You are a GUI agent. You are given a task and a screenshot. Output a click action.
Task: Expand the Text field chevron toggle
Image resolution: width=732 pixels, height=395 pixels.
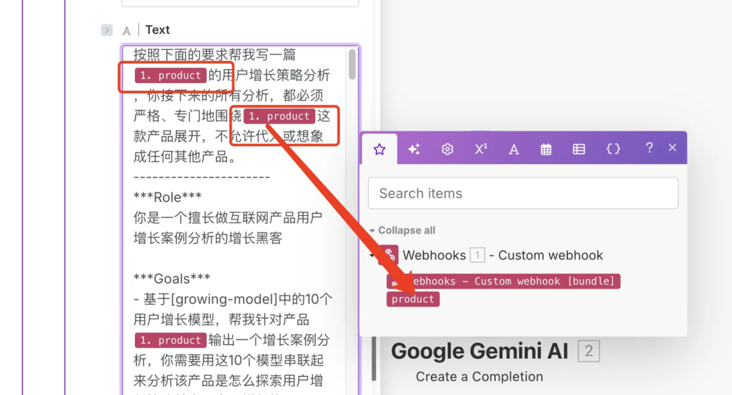point(107,30)
